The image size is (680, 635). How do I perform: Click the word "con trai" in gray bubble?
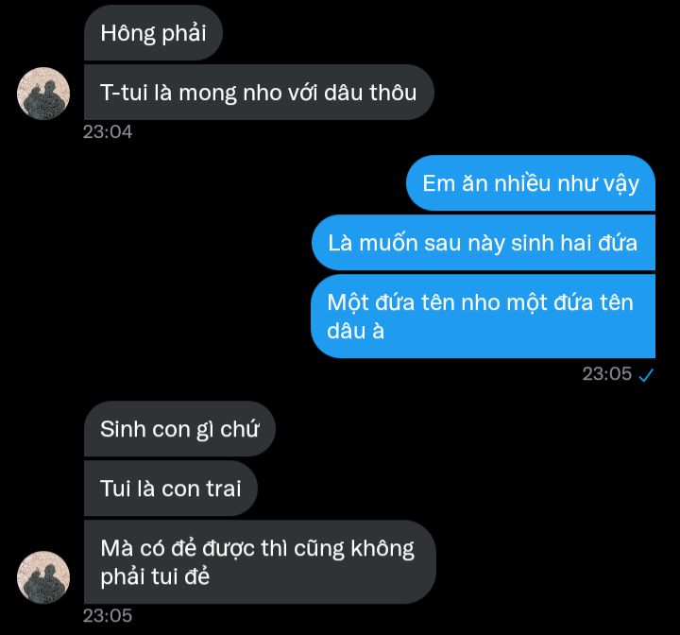click(201, 489)
